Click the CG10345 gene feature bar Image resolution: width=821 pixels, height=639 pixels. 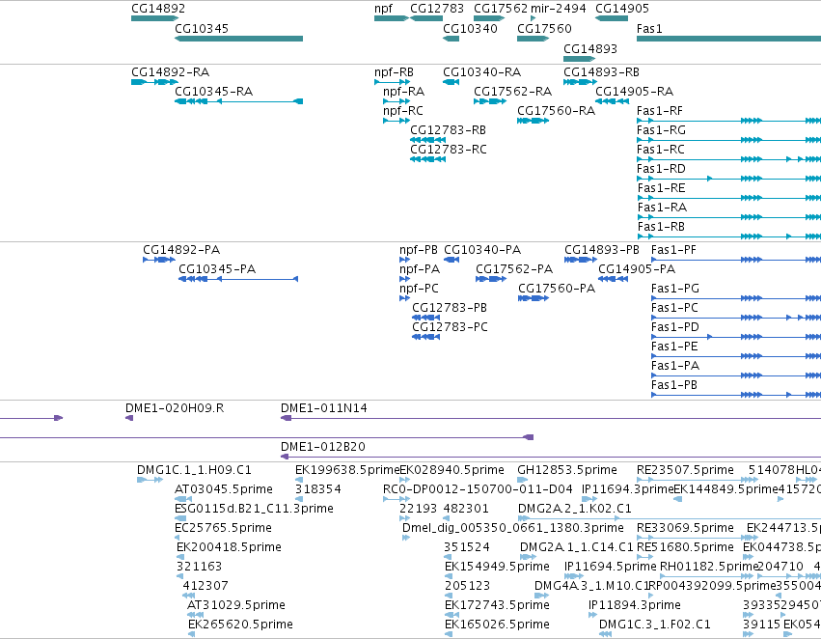click(x=238, y=39)
